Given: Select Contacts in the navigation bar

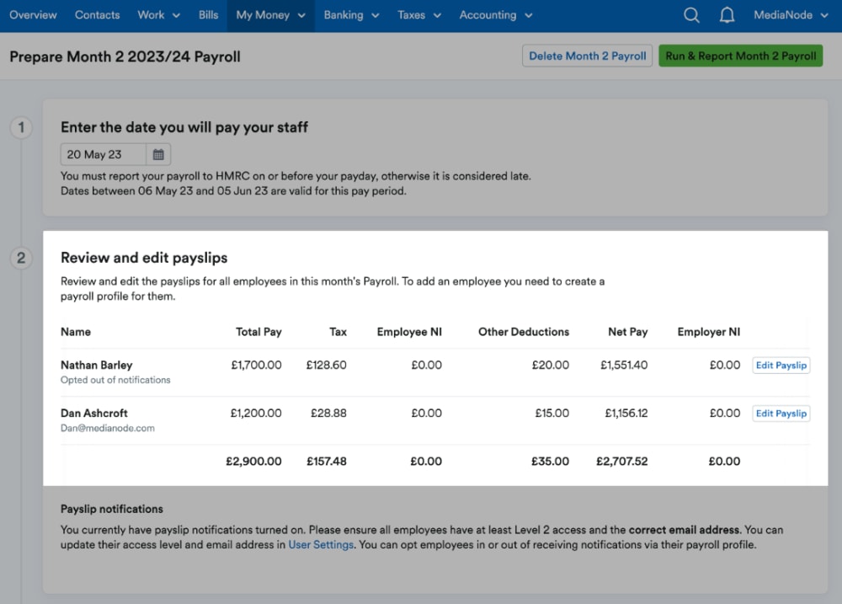Looking at the screenshot, I should pos(97,14).
